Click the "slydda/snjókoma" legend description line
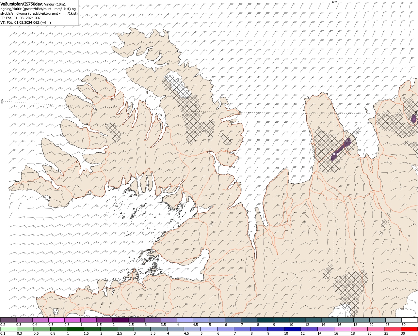Viewport: 418px width, 336px height. click(x=39, y=13)
